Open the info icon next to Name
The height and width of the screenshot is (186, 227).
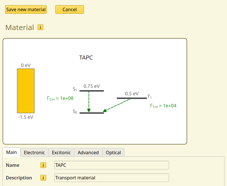tap(43, 165)
